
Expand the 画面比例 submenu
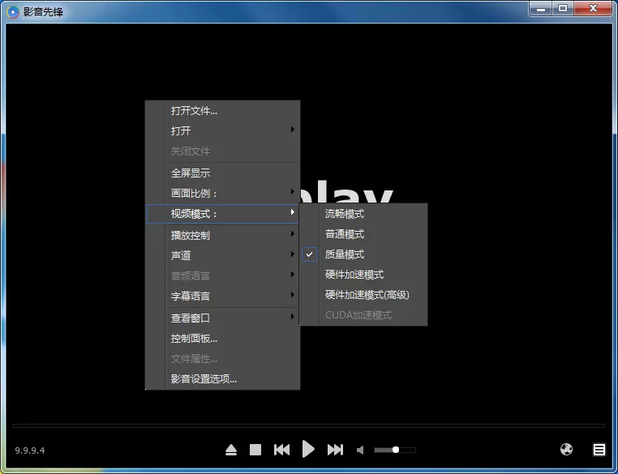pyautogui.click(x=223, y=194)
